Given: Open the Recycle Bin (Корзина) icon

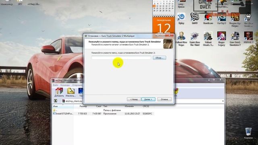Looking at the screenshot, I should point(248,133).
